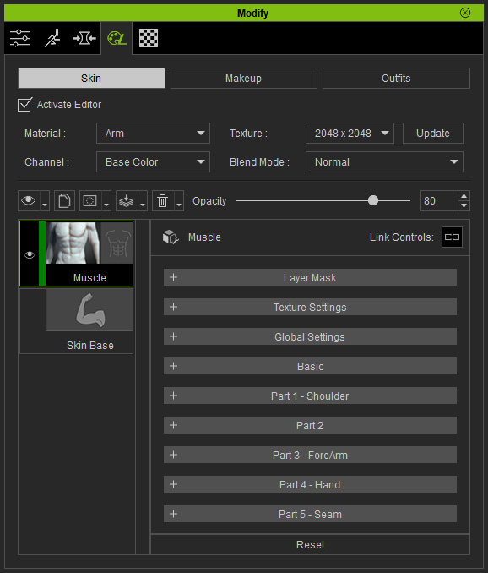Click the Link Controls chain icon
This screenshot has height=573, width=488.
point(452,237)
